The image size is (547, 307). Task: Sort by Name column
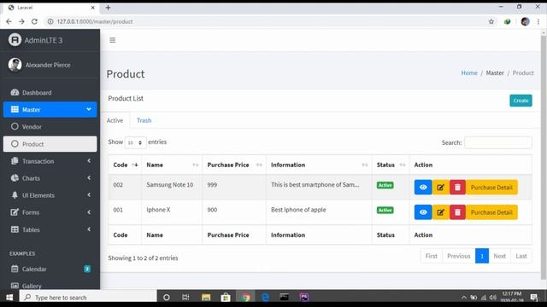pos(172,165)
